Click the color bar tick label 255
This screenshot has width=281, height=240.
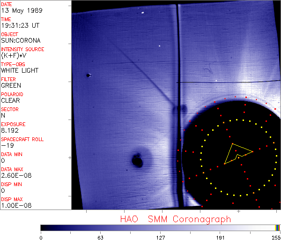[276, 237]
